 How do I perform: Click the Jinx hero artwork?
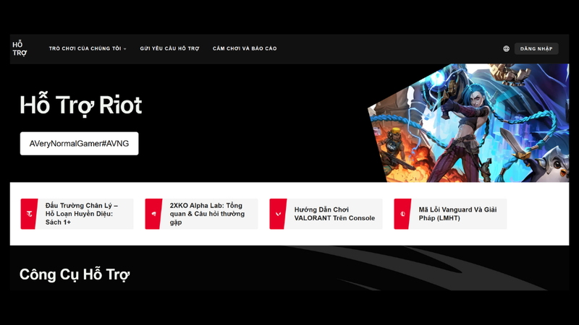pyautogui.click(x=469, y=123)
